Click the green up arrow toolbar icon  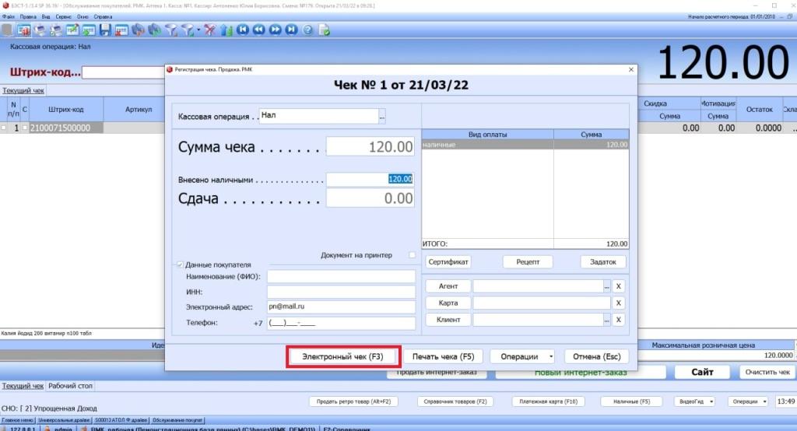click(226, 30)
